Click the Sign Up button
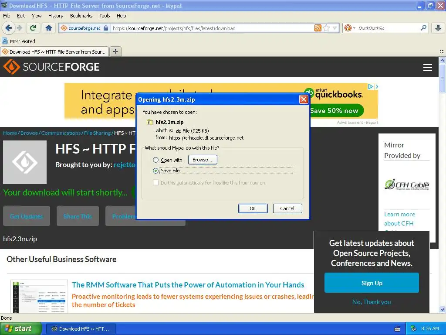Image resolution: width=446 pixels, height=335 pixels. [x=372, y=283]
